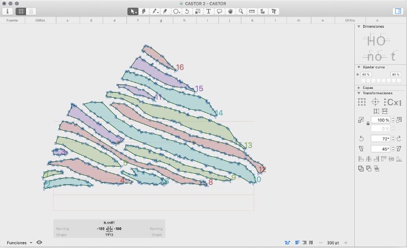Expand the Capas section
407x248 pixels.
tap(358, 87)
